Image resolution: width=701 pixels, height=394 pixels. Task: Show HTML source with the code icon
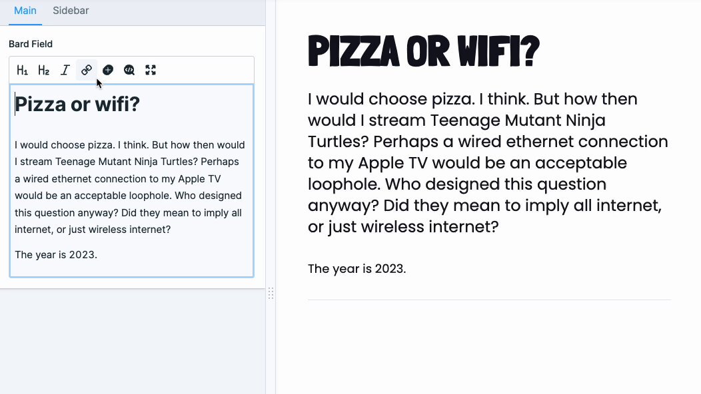click(129, 70)
